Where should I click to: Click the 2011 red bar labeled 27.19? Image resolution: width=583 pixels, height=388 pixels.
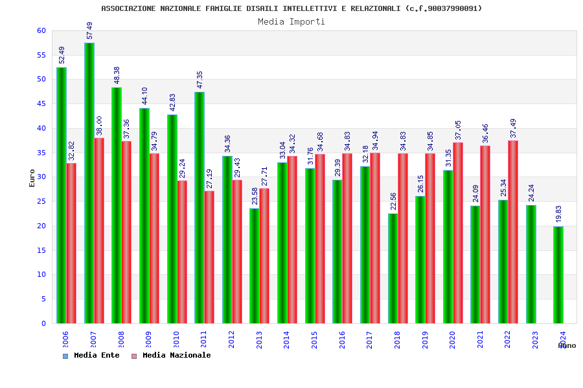coord(209,257)
